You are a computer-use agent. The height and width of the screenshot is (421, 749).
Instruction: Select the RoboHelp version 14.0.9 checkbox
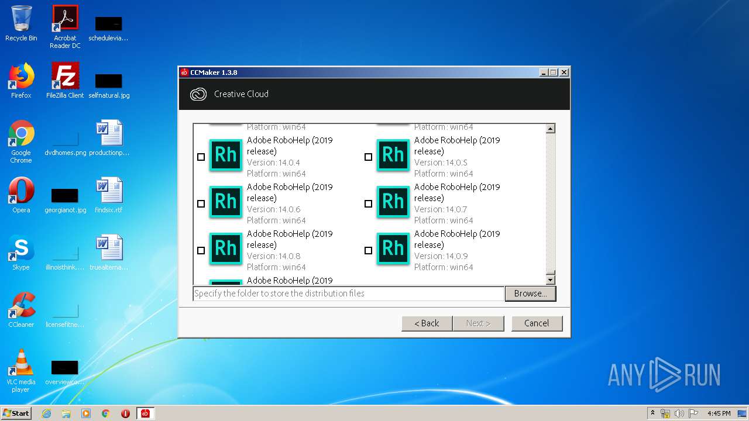coord(368,250)
